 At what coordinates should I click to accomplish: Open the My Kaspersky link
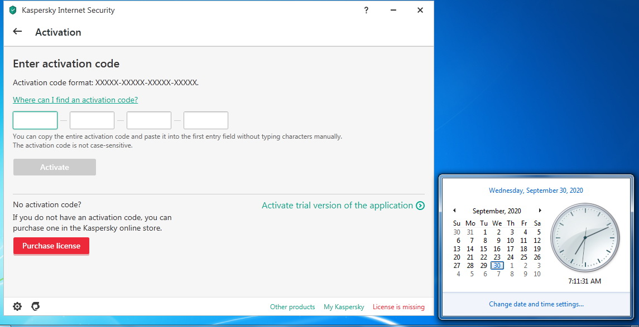coord(344,306)
